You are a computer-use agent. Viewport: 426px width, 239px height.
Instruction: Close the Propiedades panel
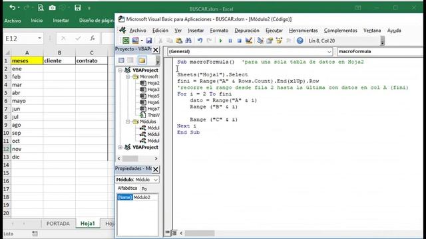pyautogui.click(x=155, y=169)
